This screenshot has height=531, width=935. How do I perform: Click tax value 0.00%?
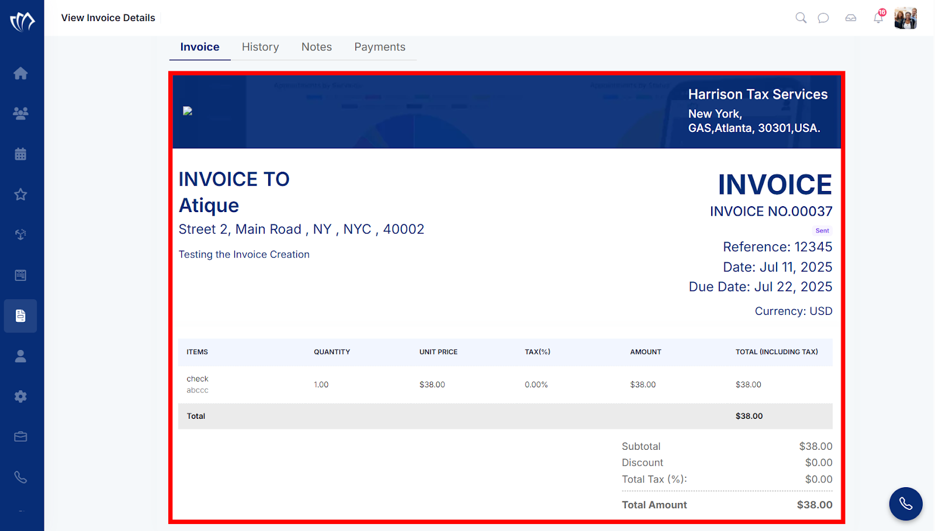[536, 384]
